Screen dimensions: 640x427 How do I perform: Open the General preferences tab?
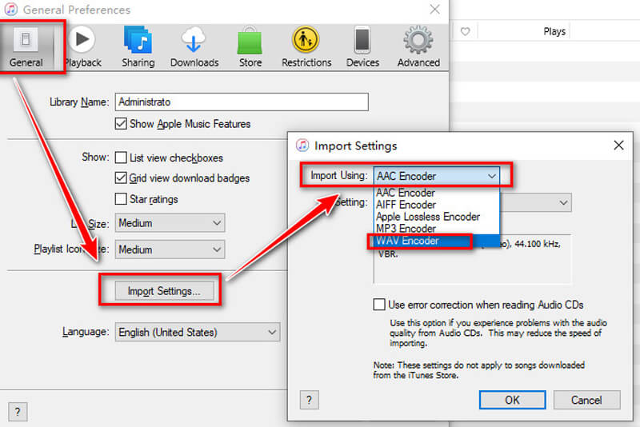pos(26,48)
